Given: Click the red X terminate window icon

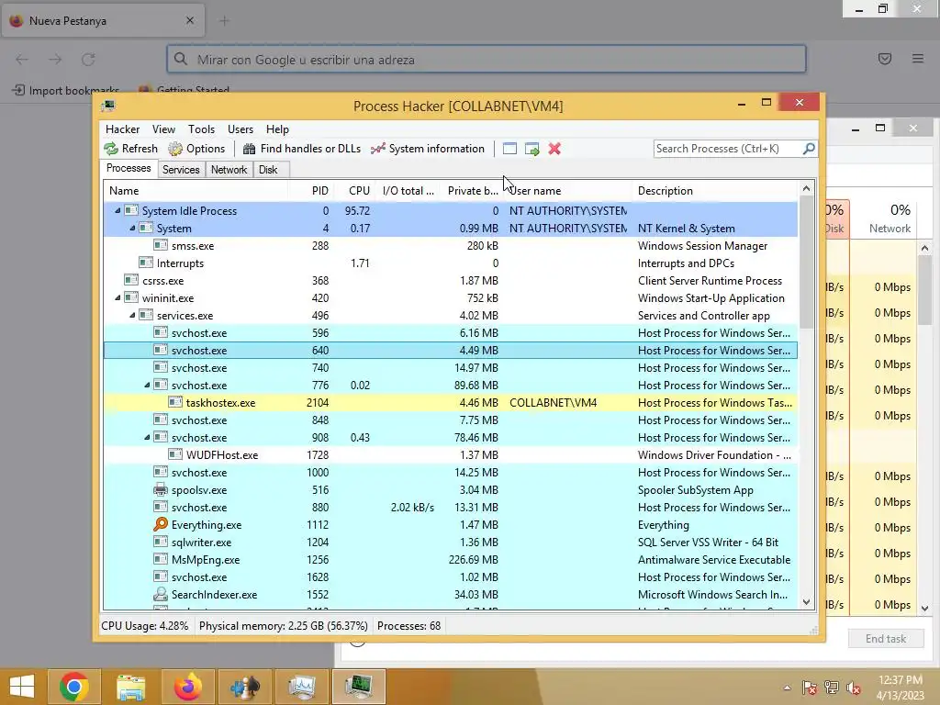Looking at the screenshot, I should (554, 149).
